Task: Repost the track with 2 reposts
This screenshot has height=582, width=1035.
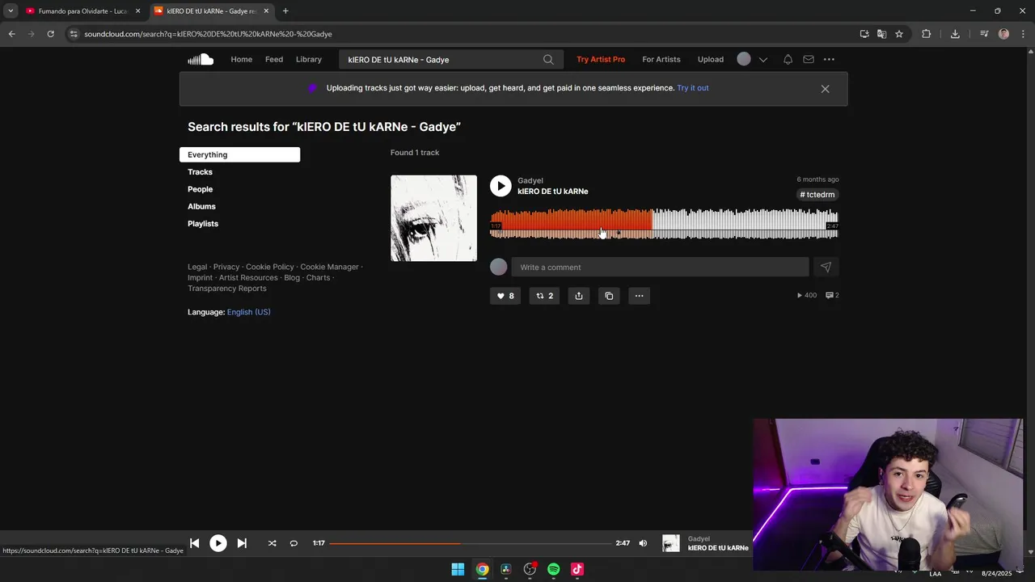Action: tap(545, 296)
